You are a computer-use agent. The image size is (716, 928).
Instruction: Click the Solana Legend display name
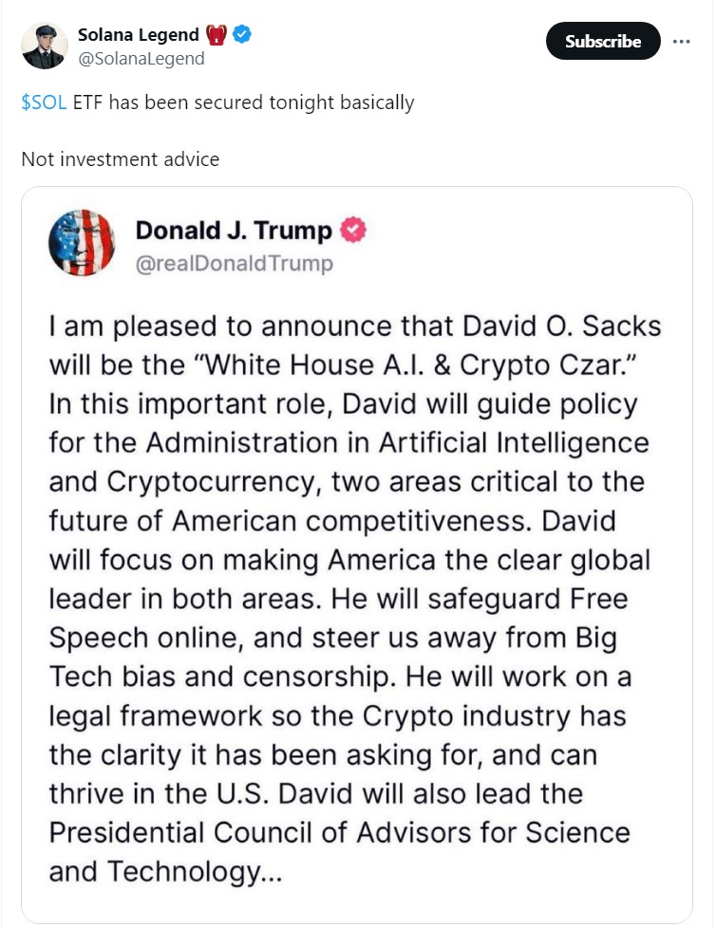138,35
